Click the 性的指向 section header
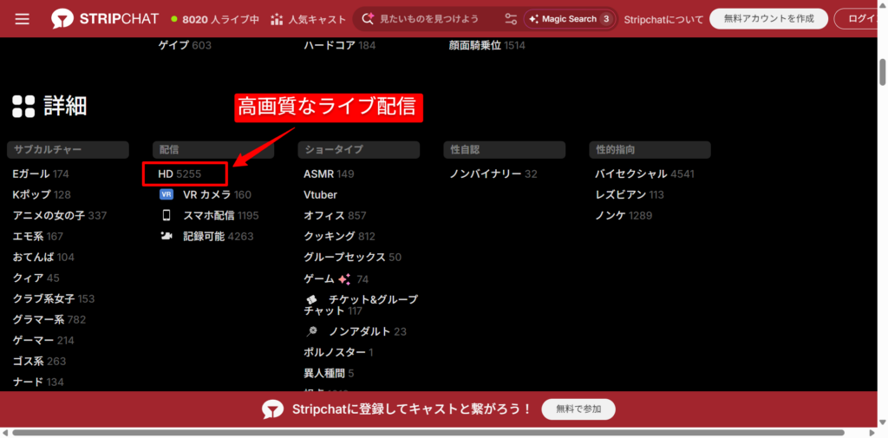This screenshot has width=888, height=438. click(650, 149)
